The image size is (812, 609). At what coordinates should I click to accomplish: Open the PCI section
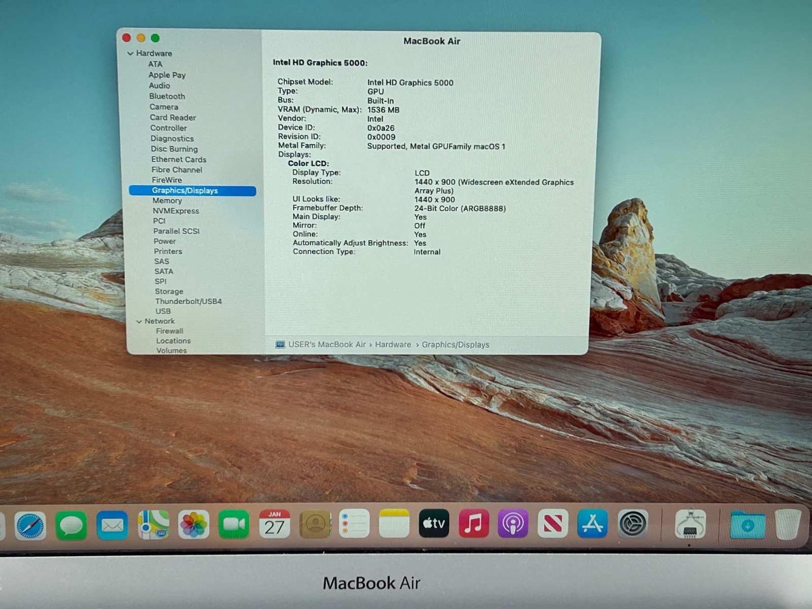159,221
